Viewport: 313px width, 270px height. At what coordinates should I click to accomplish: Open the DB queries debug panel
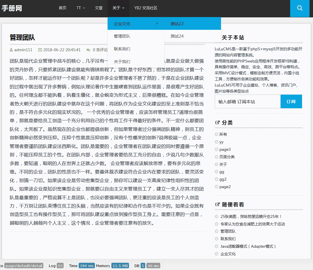tap(147, 266)
